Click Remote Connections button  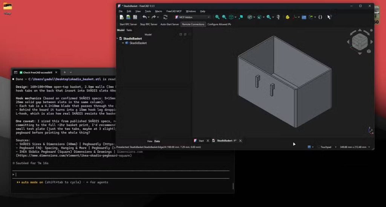[x=193, y=24]
